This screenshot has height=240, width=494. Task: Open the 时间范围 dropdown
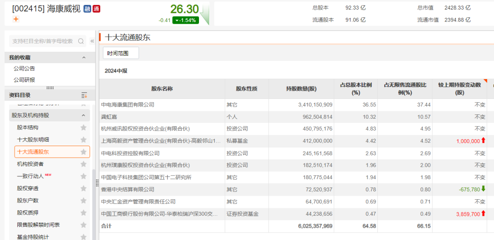pyautogui.click(x=121, y=53)
